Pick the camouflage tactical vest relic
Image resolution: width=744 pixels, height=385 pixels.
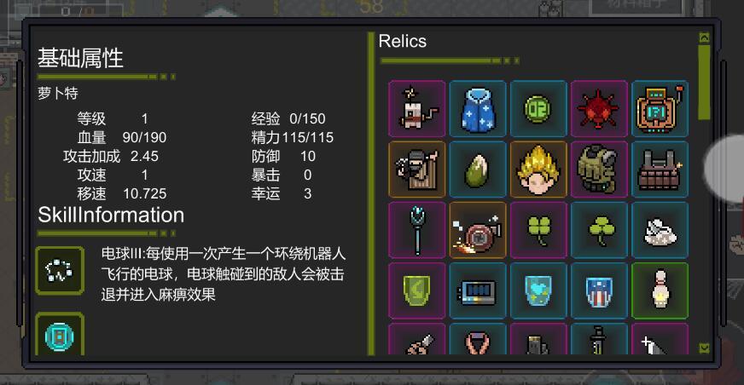599,170
